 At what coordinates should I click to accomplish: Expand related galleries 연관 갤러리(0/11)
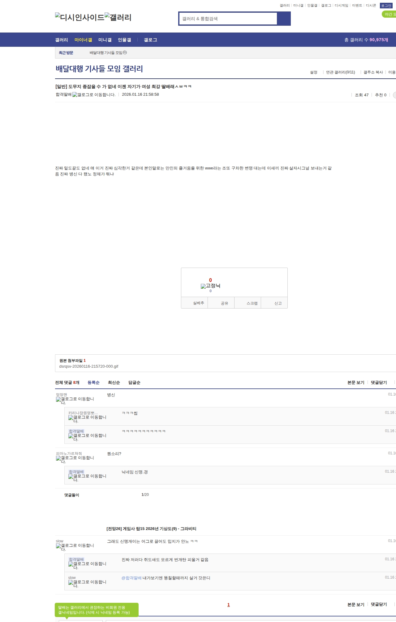340,72
